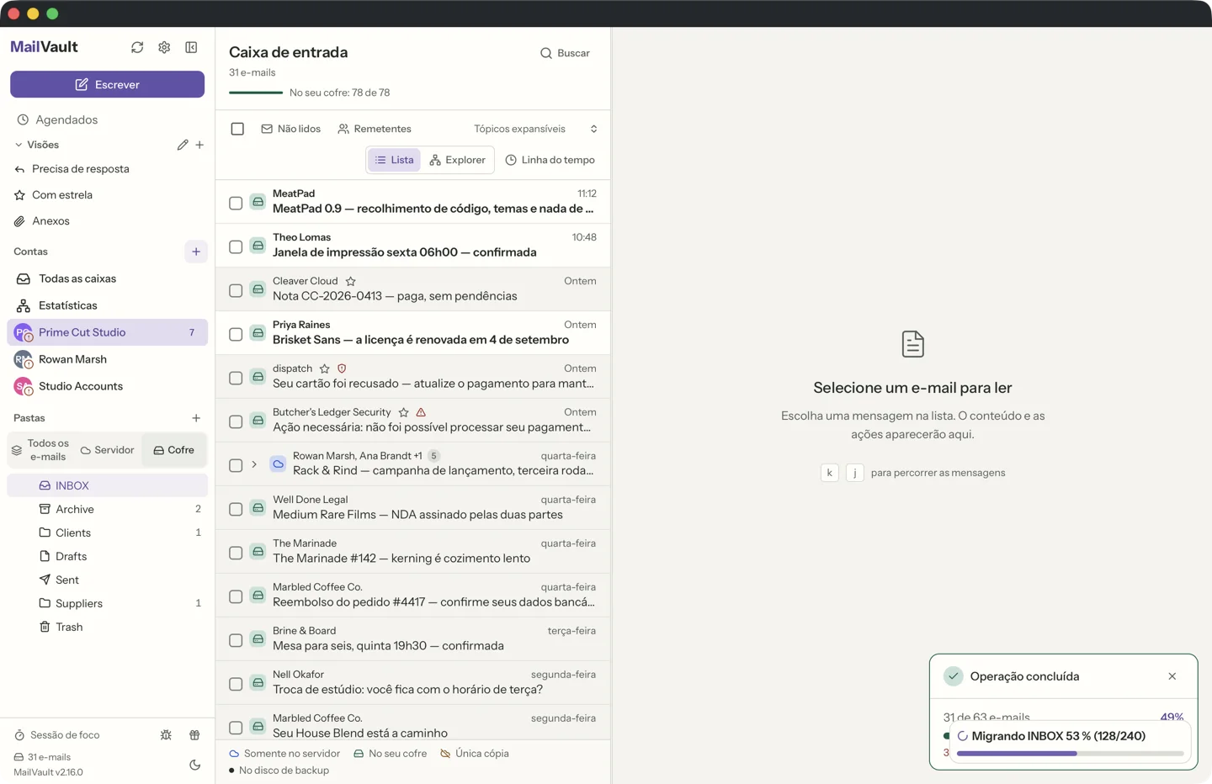The width and height of the screenshot is (1212, 784).
Task: Switch to Lista view tab
Action: (394, 160)
